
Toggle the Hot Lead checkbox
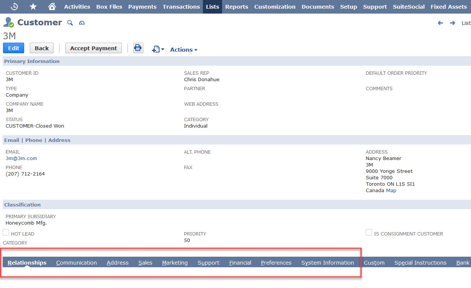click(x=6, y=233)
